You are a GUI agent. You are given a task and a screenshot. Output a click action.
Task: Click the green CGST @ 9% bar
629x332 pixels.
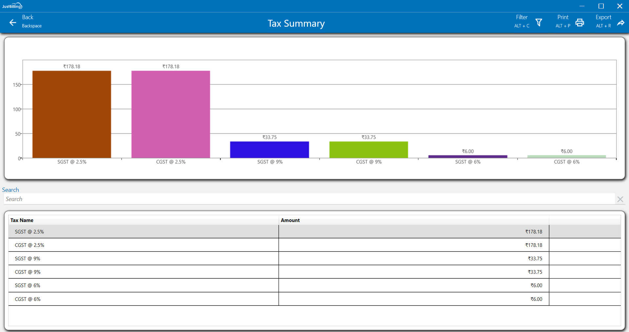point(368,150)
